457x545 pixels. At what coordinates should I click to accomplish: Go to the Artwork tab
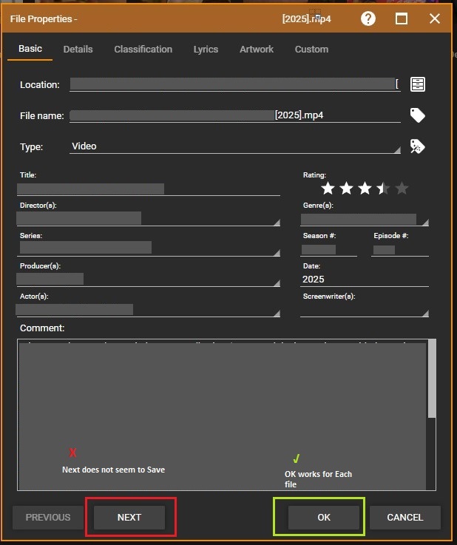click(x=257, y=50)
